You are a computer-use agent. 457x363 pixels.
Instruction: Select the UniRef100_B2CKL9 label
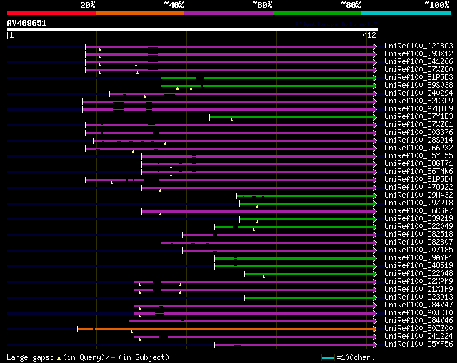418,101
